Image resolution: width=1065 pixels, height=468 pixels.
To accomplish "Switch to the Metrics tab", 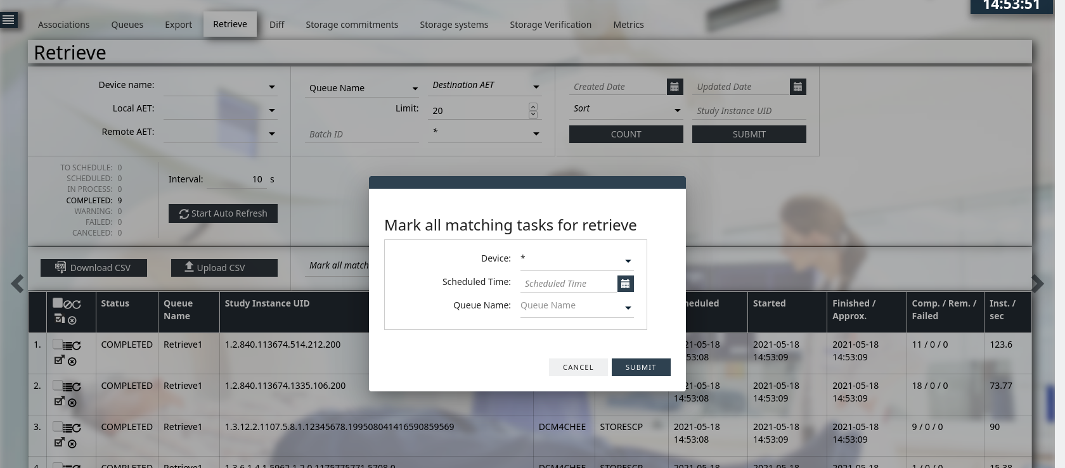I will [x=628, y=25].
